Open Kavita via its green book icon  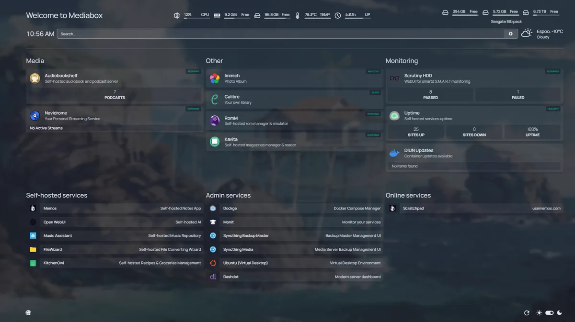click(215, 142)
